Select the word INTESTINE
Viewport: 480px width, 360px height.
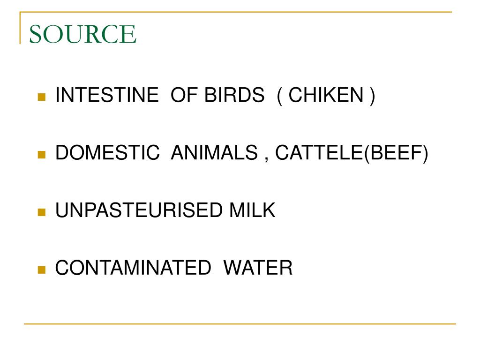pyautogui.click(x=107, y=96)
